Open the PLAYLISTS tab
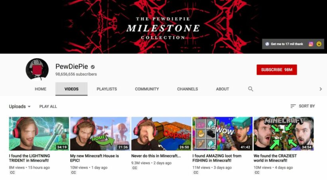 tap(106, 89)
